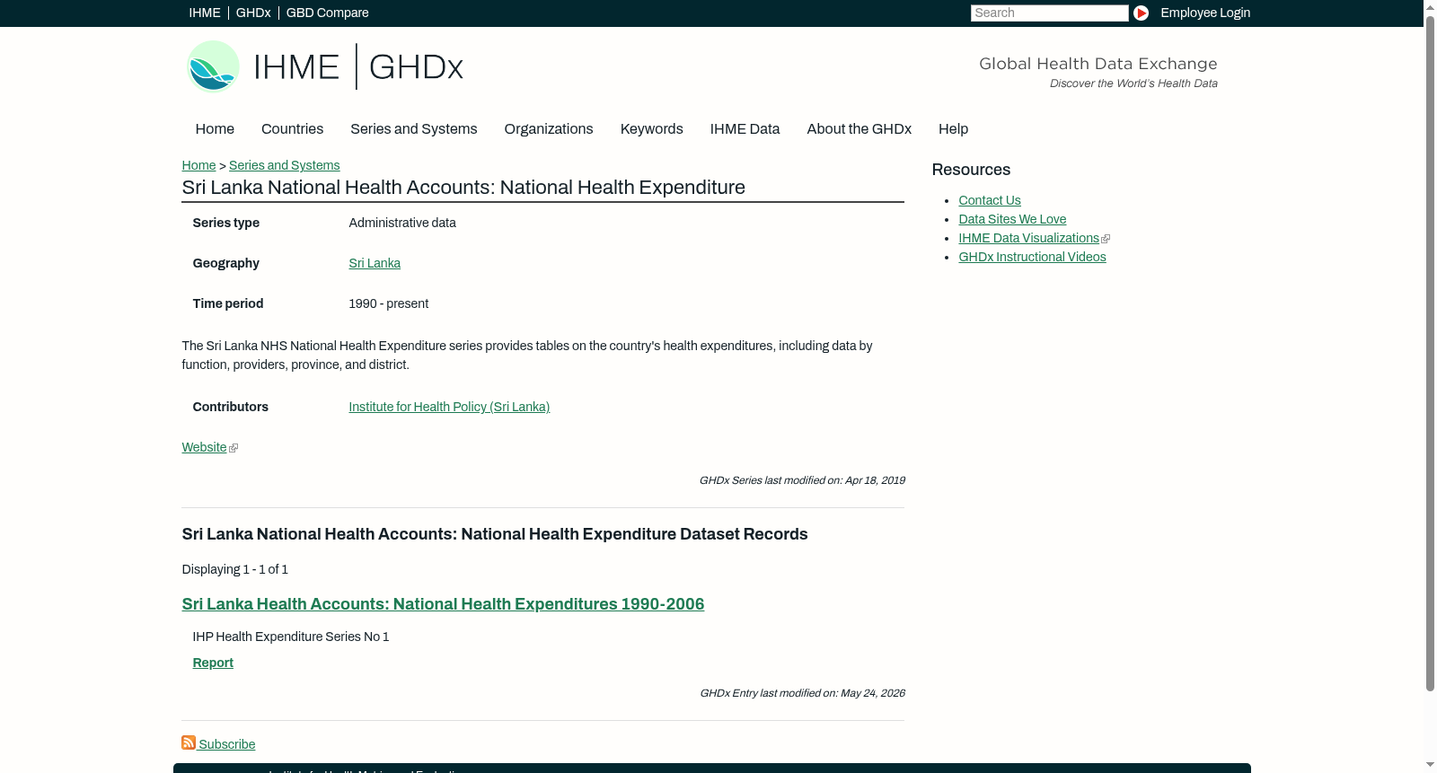Go to Series and Systems in main navigation
The image size is (1437, 773).
point(413,129)
